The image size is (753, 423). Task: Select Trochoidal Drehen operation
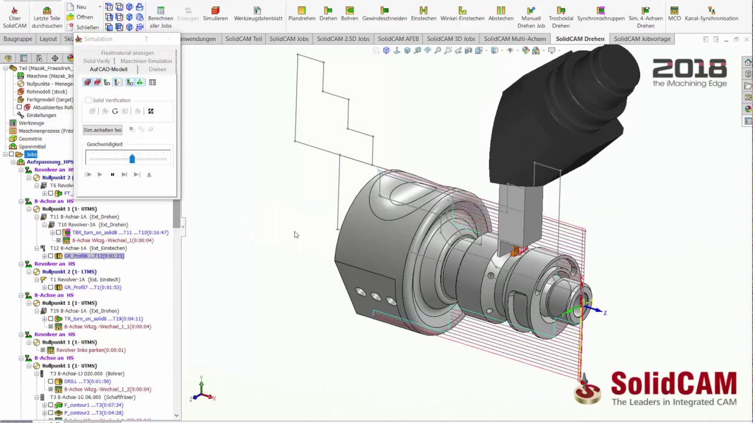pos(561,18)
